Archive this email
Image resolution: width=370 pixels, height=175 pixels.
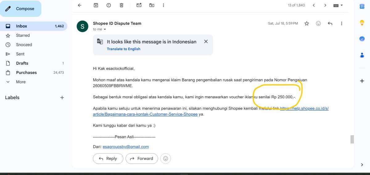point(96,5)
